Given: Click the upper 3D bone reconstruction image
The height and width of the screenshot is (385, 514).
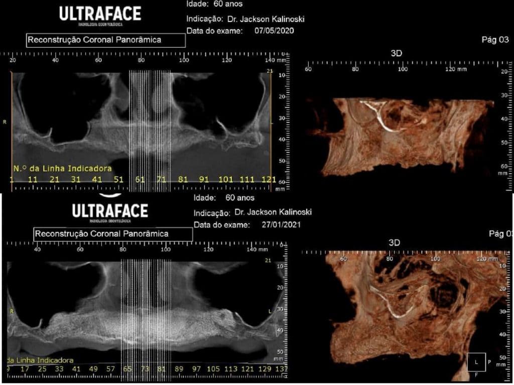Looking at the screenshot, I should click(402, 133).
